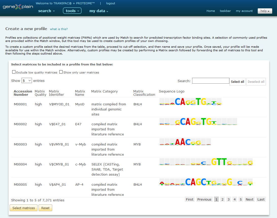Click the E47 sequence logo image
This screenshot has height=218, width=277.
click(198, 122)
